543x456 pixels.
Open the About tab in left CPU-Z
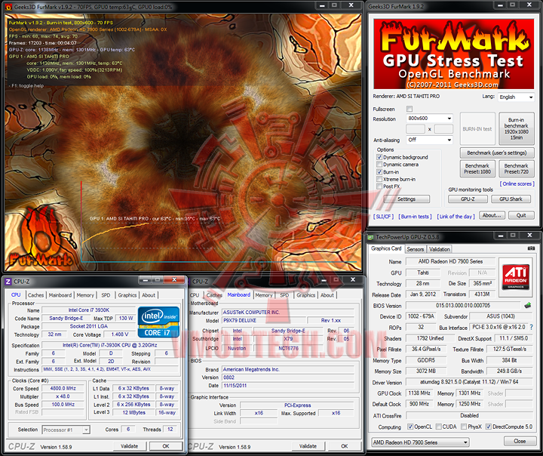[149, 295]
